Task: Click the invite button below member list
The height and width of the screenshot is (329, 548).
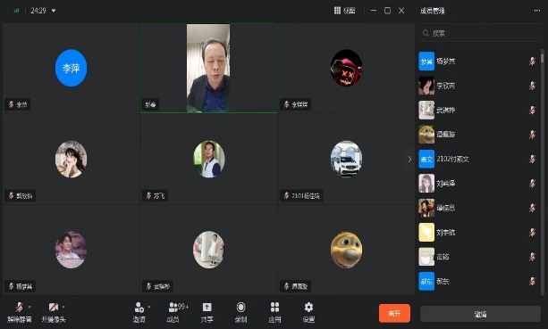Action: tap(481, 314)
